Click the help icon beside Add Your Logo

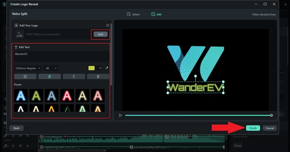coord(107,25)
